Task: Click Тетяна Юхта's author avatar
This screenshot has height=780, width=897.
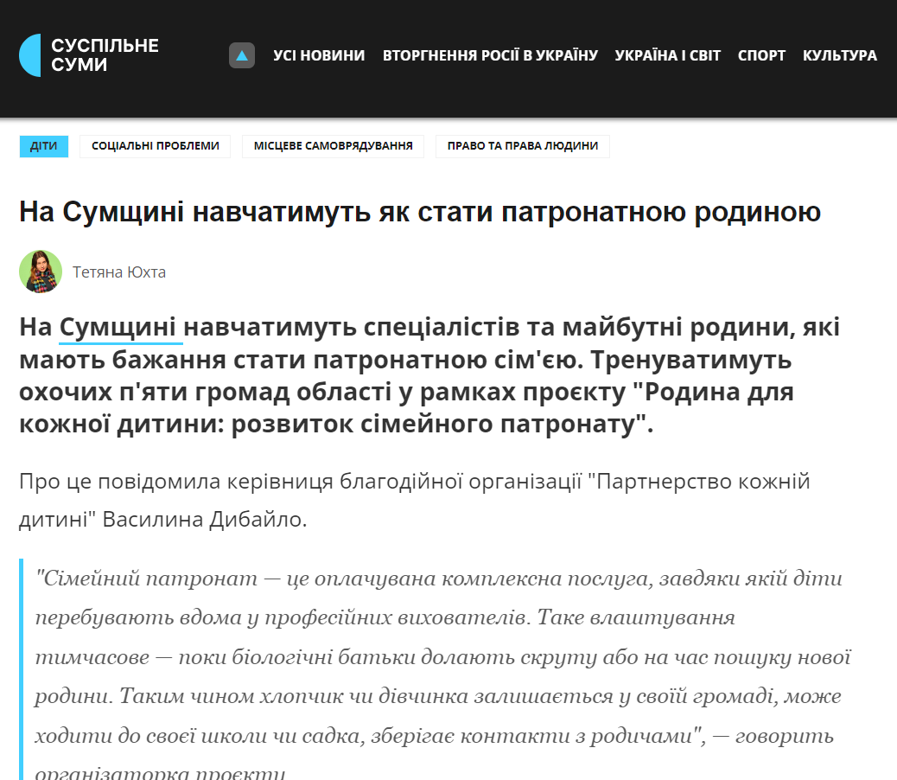Action: (x=40, y=272)
